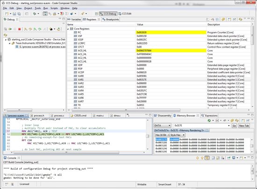
Task: Click the CCS Debug perspective button
Action: [108, 14]
